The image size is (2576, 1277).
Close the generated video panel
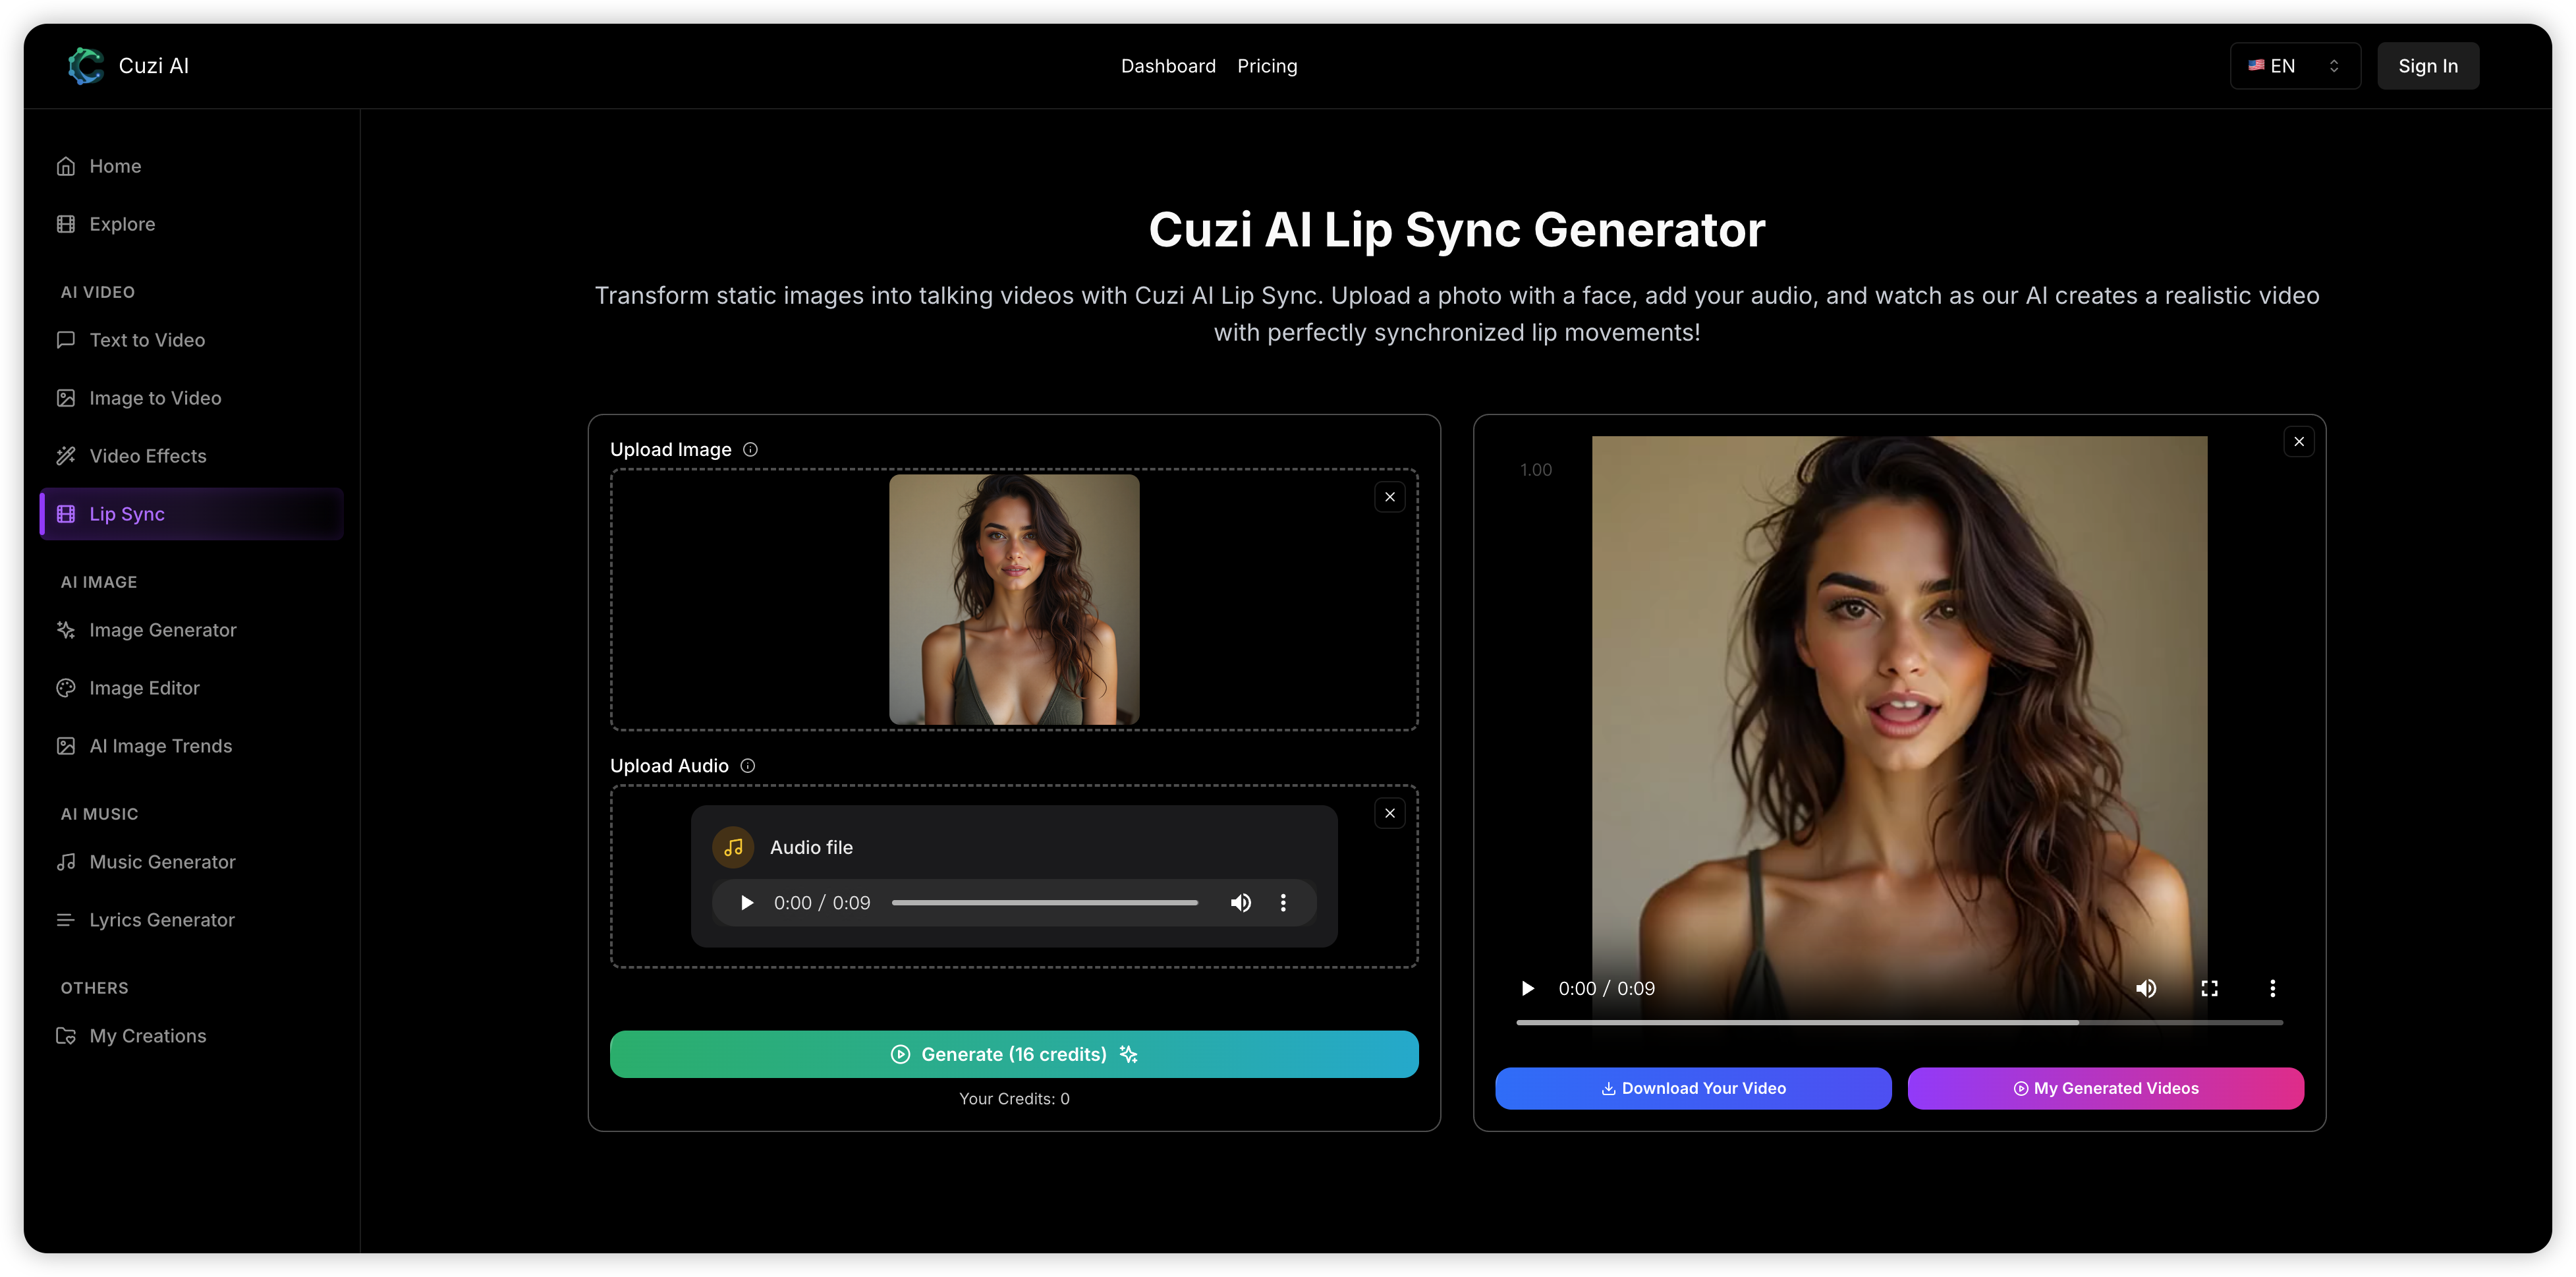tap(2299, 441)
